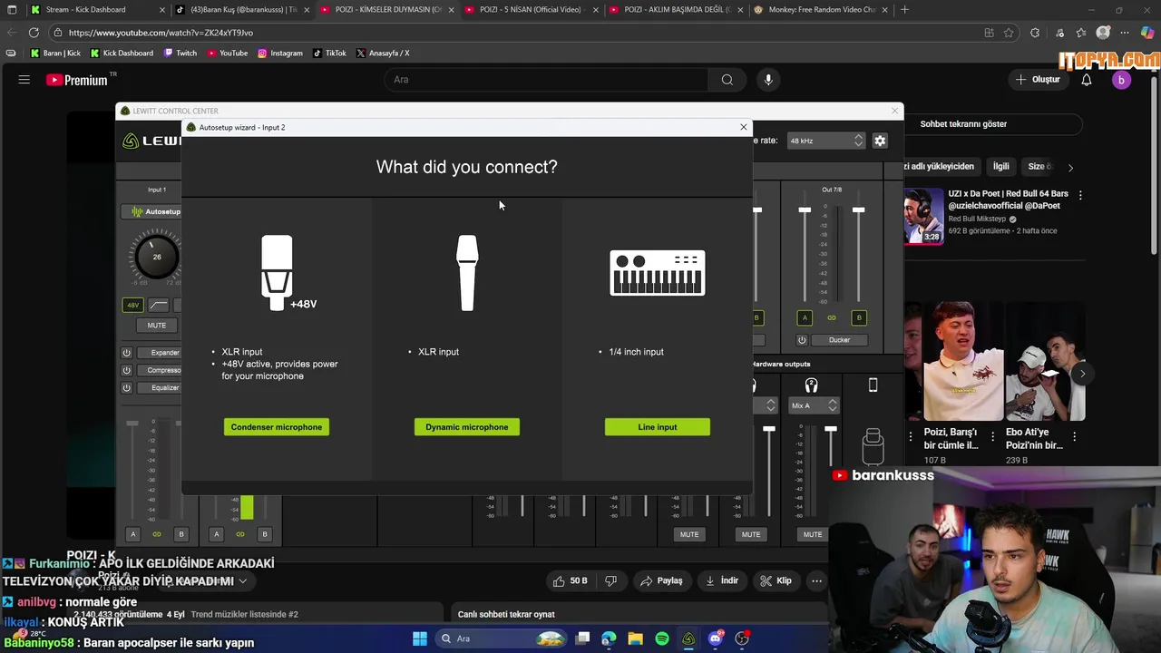Open the Ducker settings
The image size is (1161, 653).
click(x=839, y=340)
